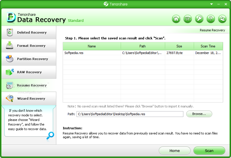Click into the Path input field
Viewport: 231px width, 158px height.
pos(130,114)
